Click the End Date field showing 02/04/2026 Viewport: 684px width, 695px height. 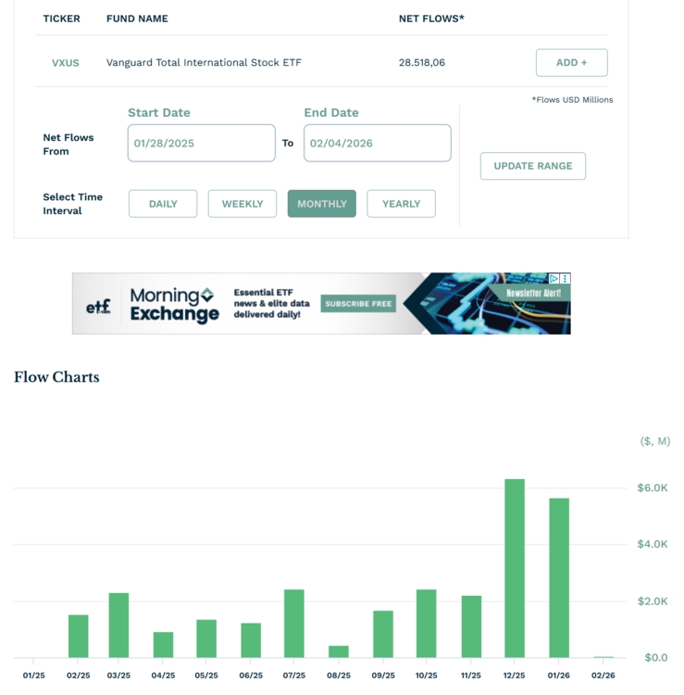[x=378, y=143]
